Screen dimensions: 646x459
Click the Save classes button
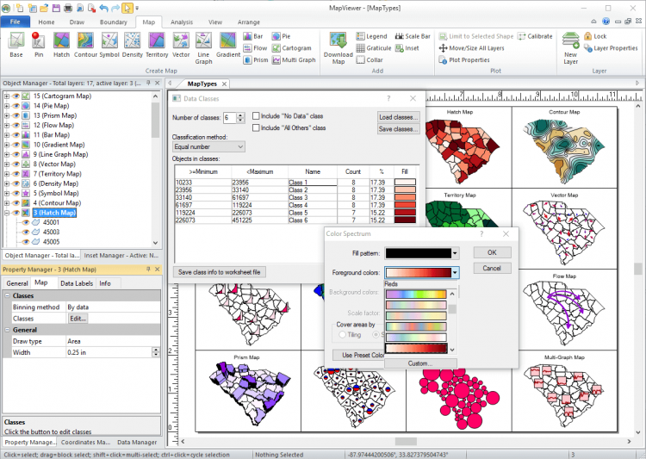399,129
